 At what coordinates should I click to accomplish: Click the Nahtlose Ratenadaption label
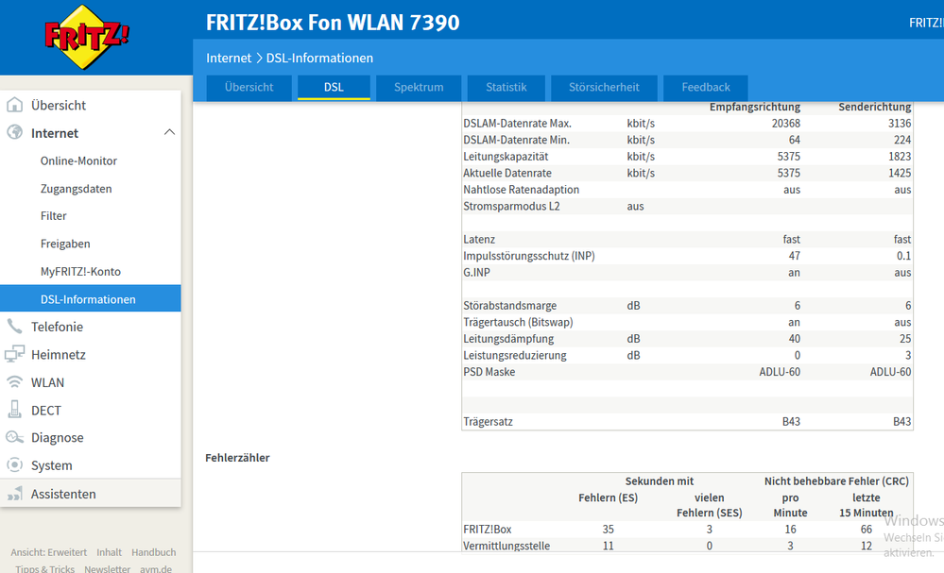521,190
